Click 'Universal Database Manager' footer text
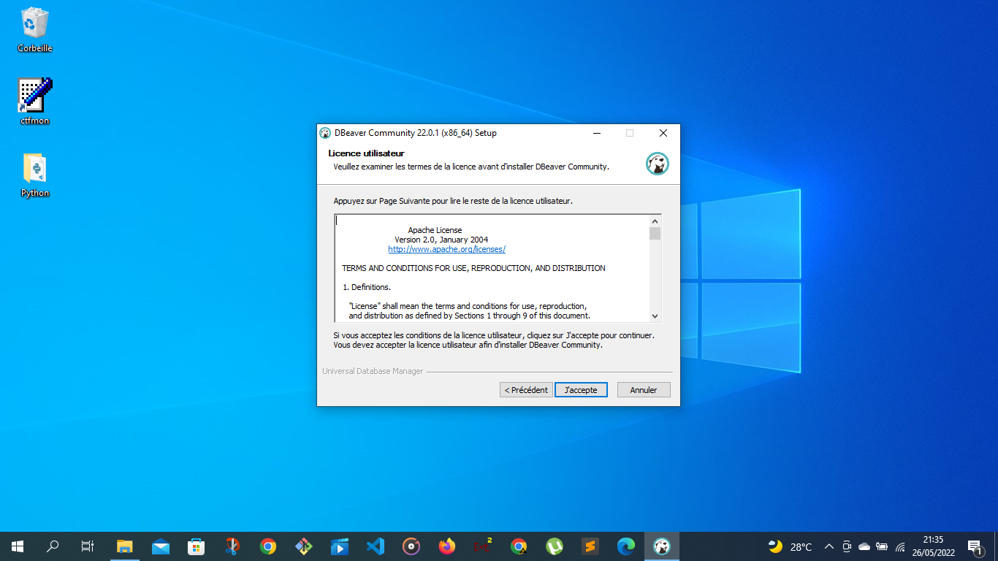998x561 pixels. (373, 371)
